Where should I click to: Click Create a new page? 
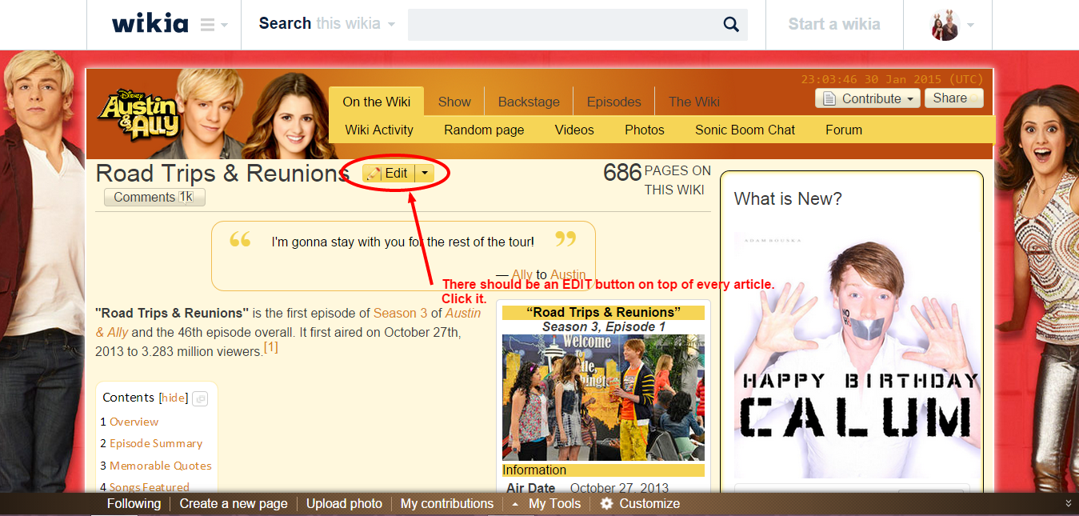(234, 503)
